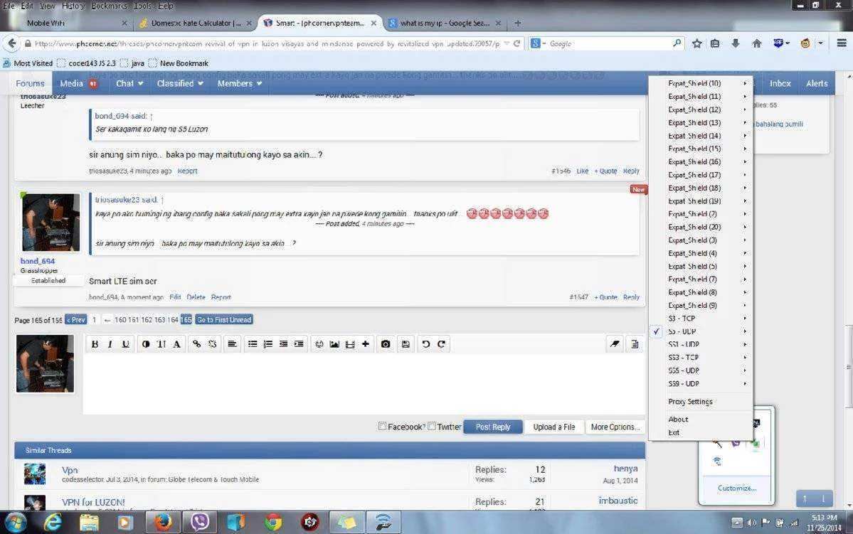Viewport: 853px width, 534px height.
Task: Go to Prev page of thread
Action: (x=75, y=320)
